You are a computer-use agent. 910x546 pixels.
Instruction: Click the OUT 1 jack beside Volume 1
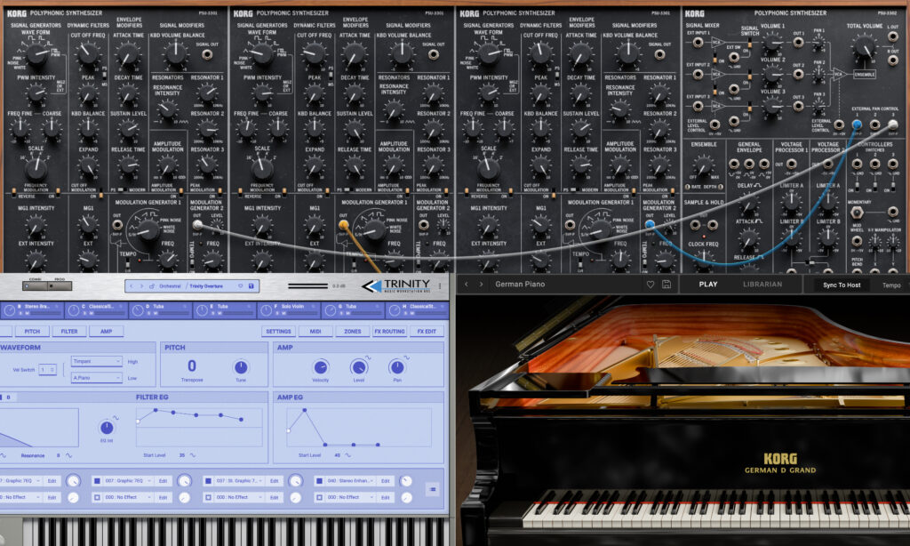pos(798,43)
